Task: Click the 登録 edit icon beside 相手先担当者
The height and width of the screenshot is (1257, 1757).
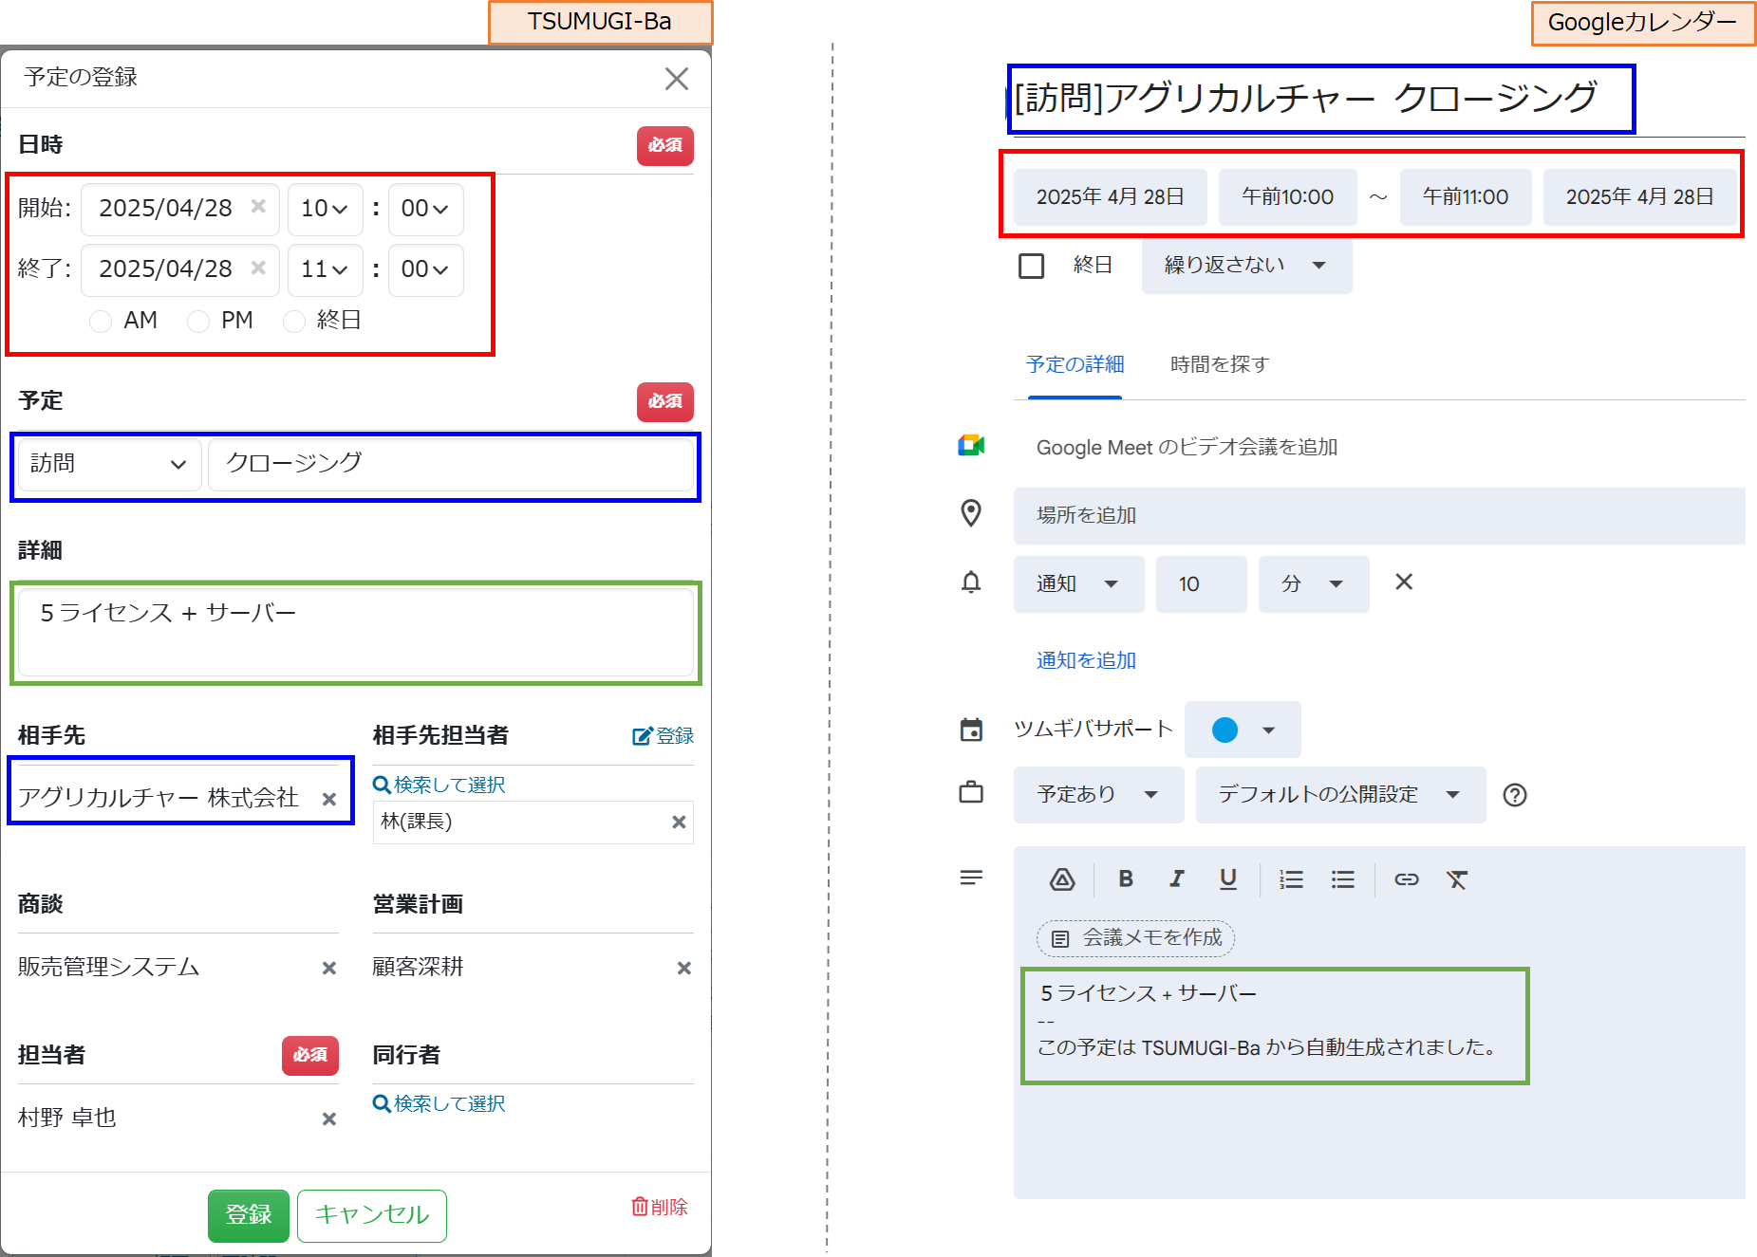Action: [x=663, y=736]
